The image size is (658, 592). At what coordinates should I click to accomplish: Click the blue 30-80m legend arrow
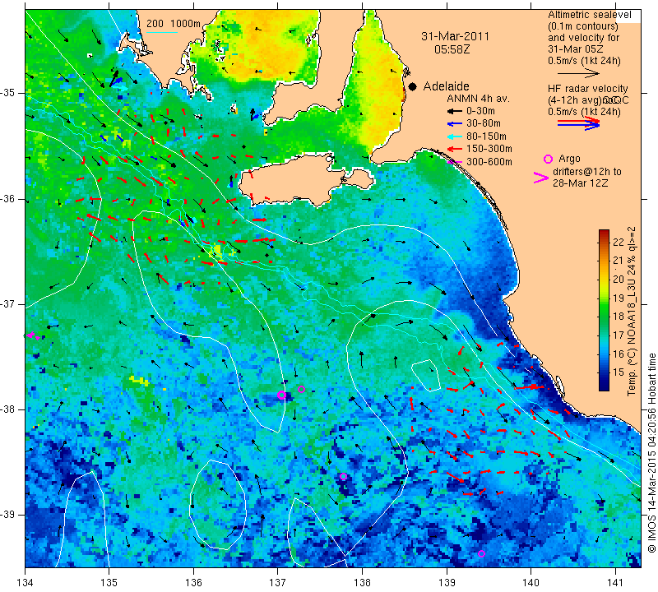click(x=455, y=124)
